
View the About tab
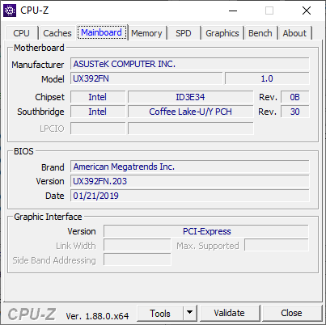pos(294,33)
